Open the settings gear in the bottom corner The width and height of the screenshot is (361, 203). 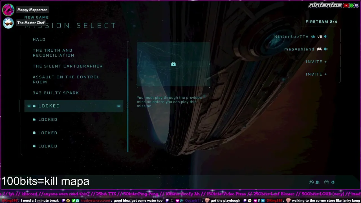pyautogui.click(x=333, y=182)
